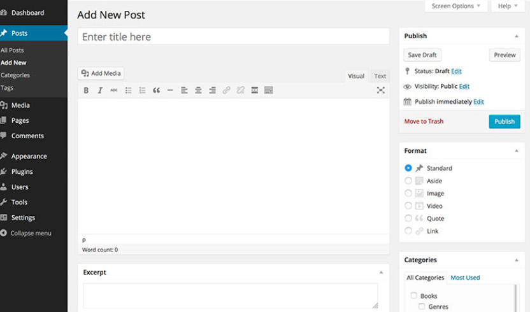Open the Media menu

[20, 105]
